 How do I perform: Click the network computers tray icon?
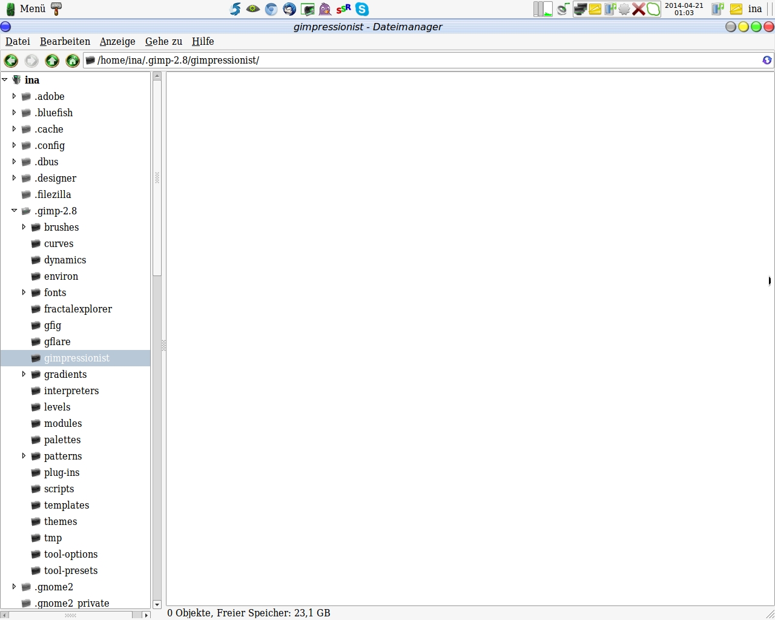click(581, 9)
